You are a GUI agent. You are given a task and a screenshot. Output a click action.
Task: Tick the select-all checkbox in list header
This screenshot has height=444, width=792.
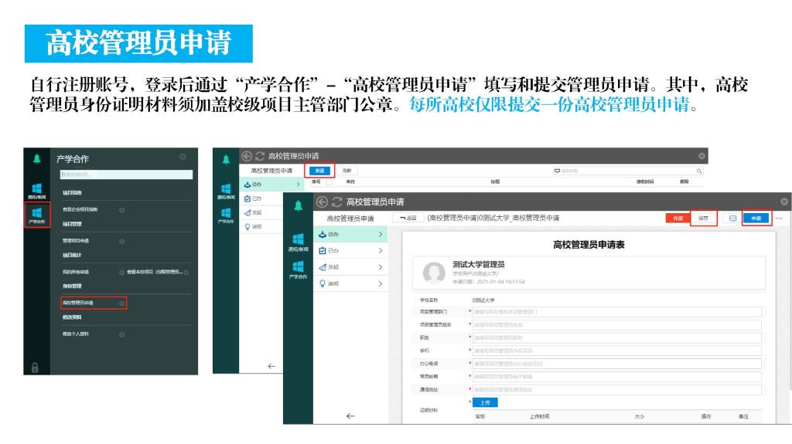point(329,182)
